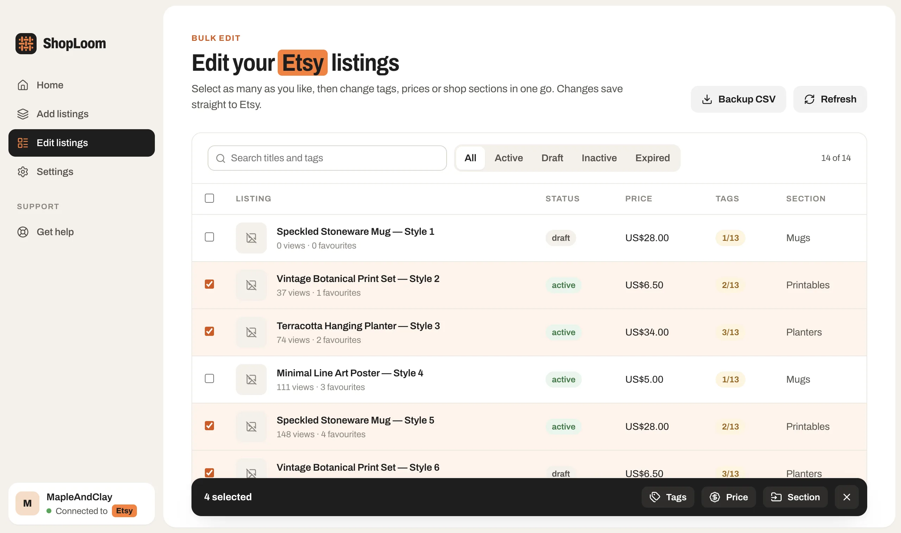
Task: Open the Get help support link
Action: click(82, 232)
